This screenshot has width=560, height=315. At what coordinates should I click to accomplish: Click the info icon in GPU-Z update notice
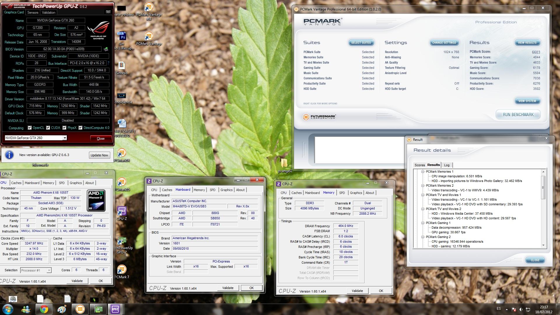point(9,155)
